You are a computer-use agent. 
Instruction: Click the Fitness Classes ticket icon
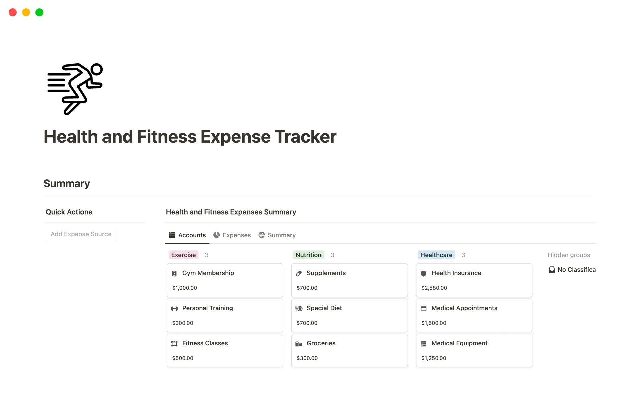[174, 343]
